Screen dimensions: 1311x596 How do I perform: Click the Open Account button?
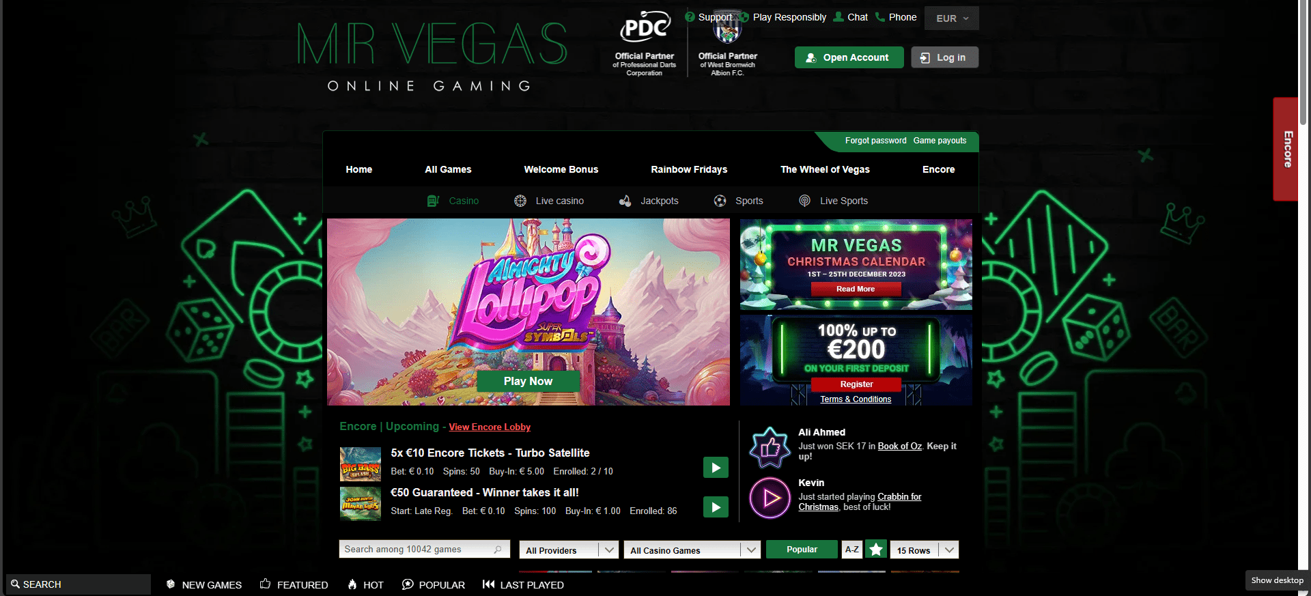pyautogui.click(x=849, y=57)
